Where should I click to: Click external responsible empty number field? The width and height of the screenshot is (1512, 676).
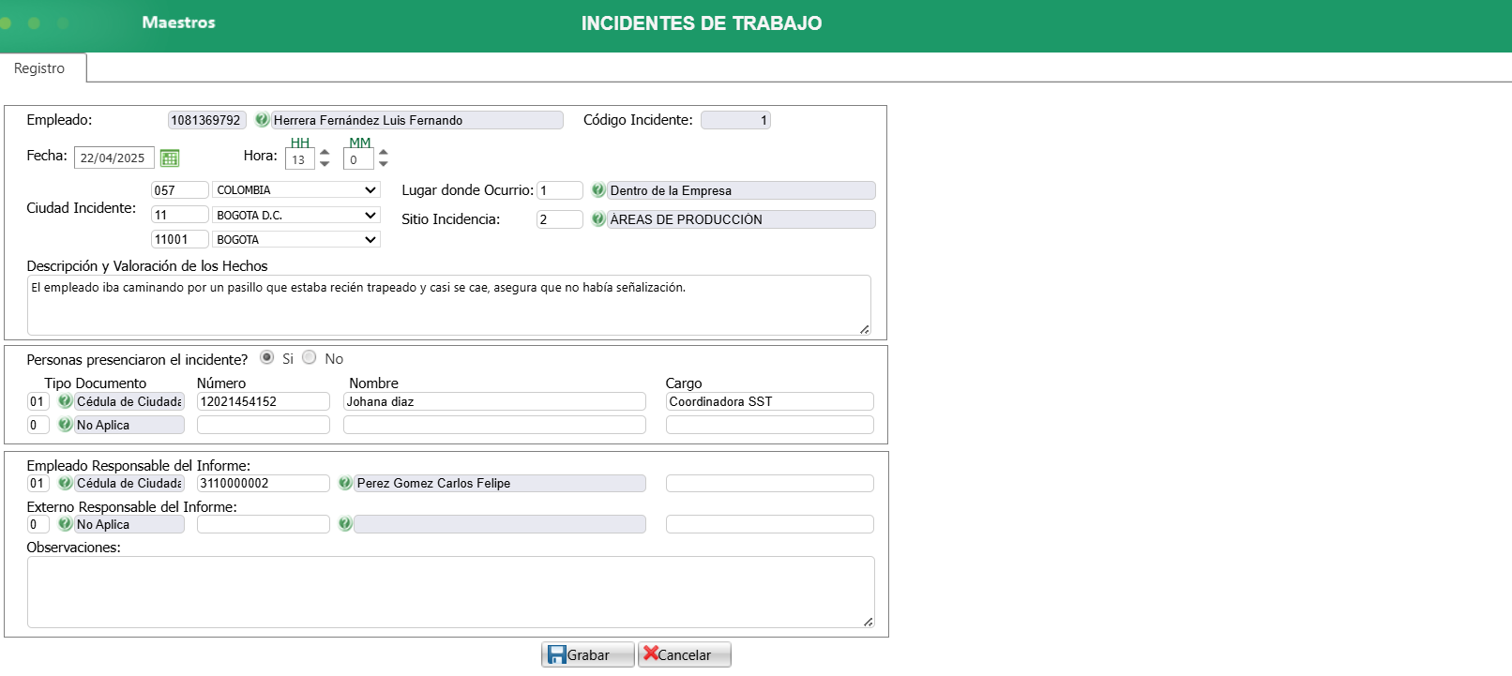[x=264, y=524]
